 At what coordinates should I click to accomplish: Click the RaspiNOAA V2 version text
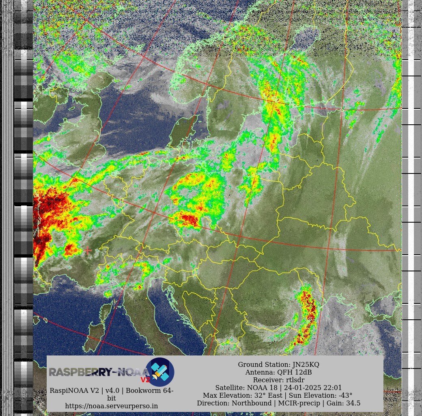tap(112, 390)
